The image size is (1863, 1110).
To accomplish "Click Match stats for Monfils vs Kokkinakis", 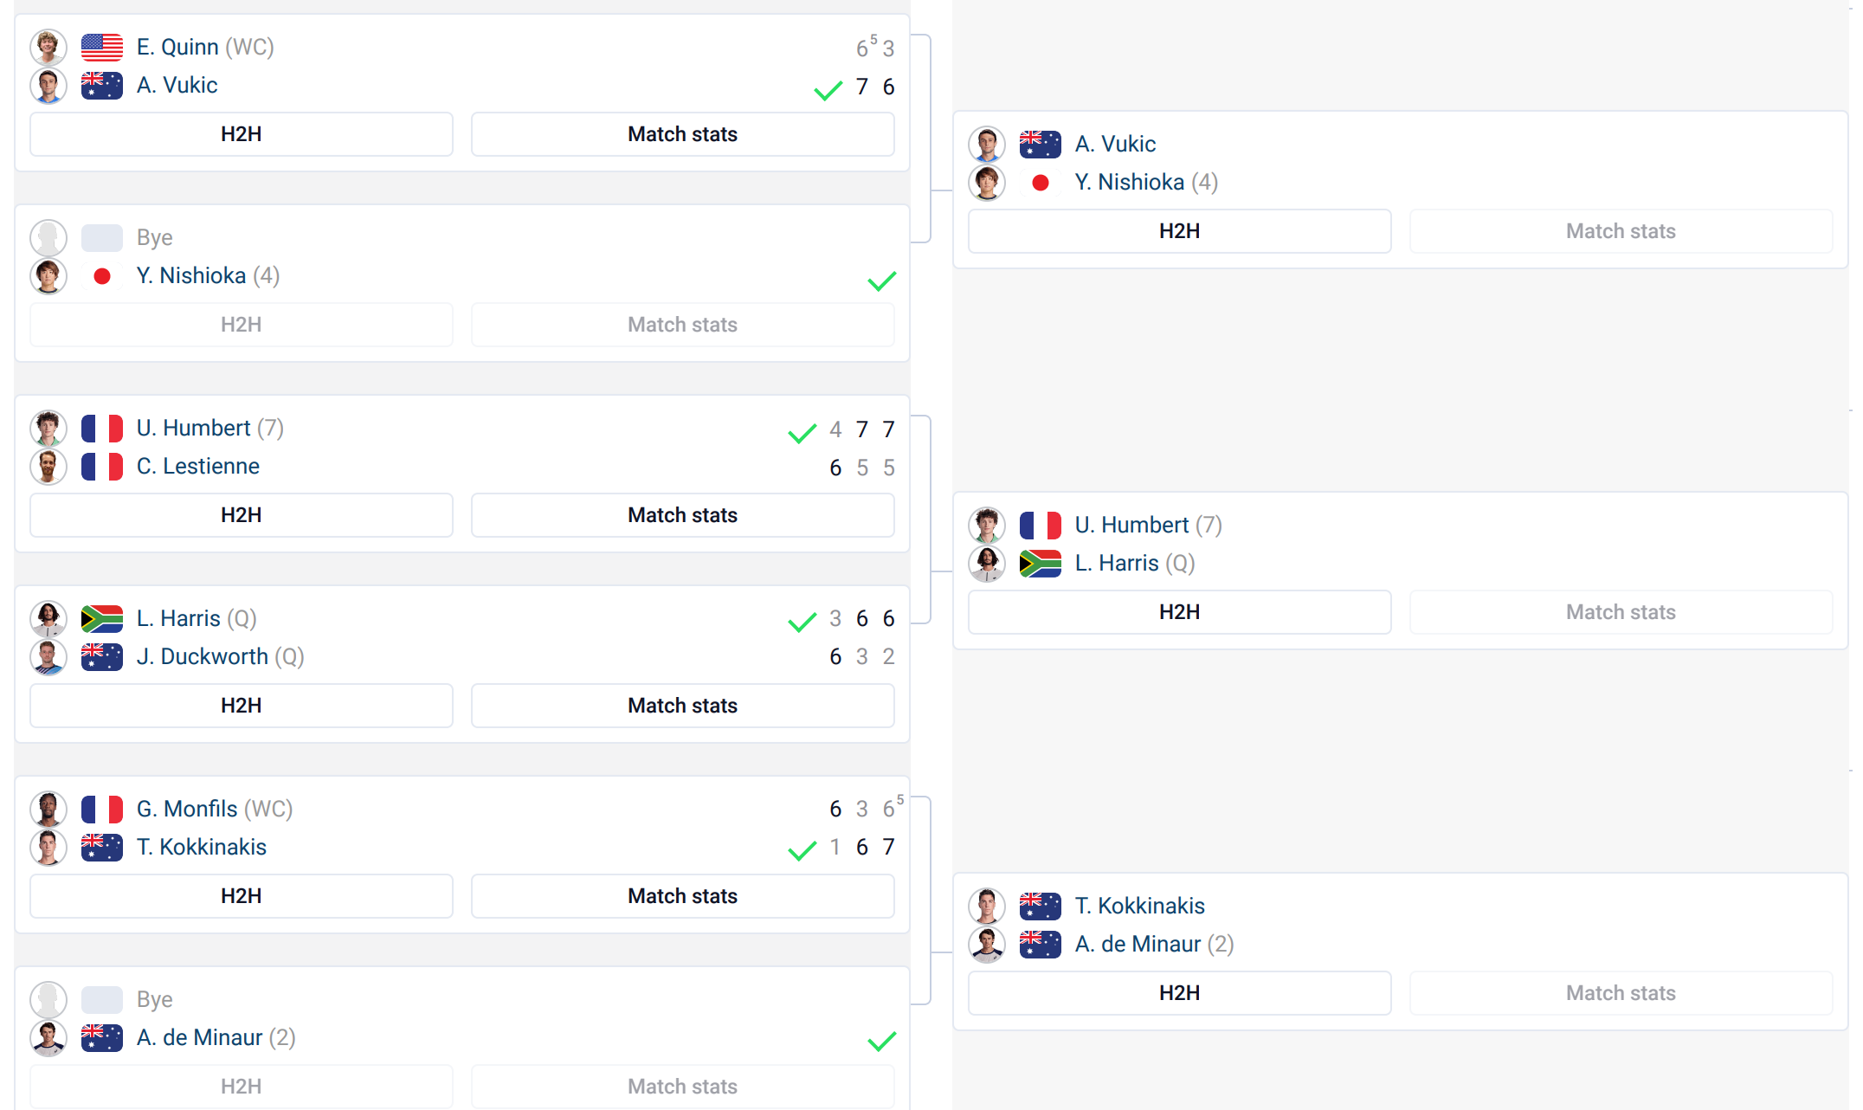I will 682,896.
